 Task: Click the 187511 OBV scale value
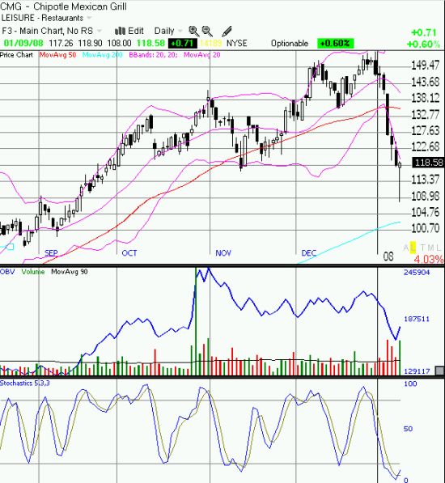pyautogui.click(x=416, y=319)
